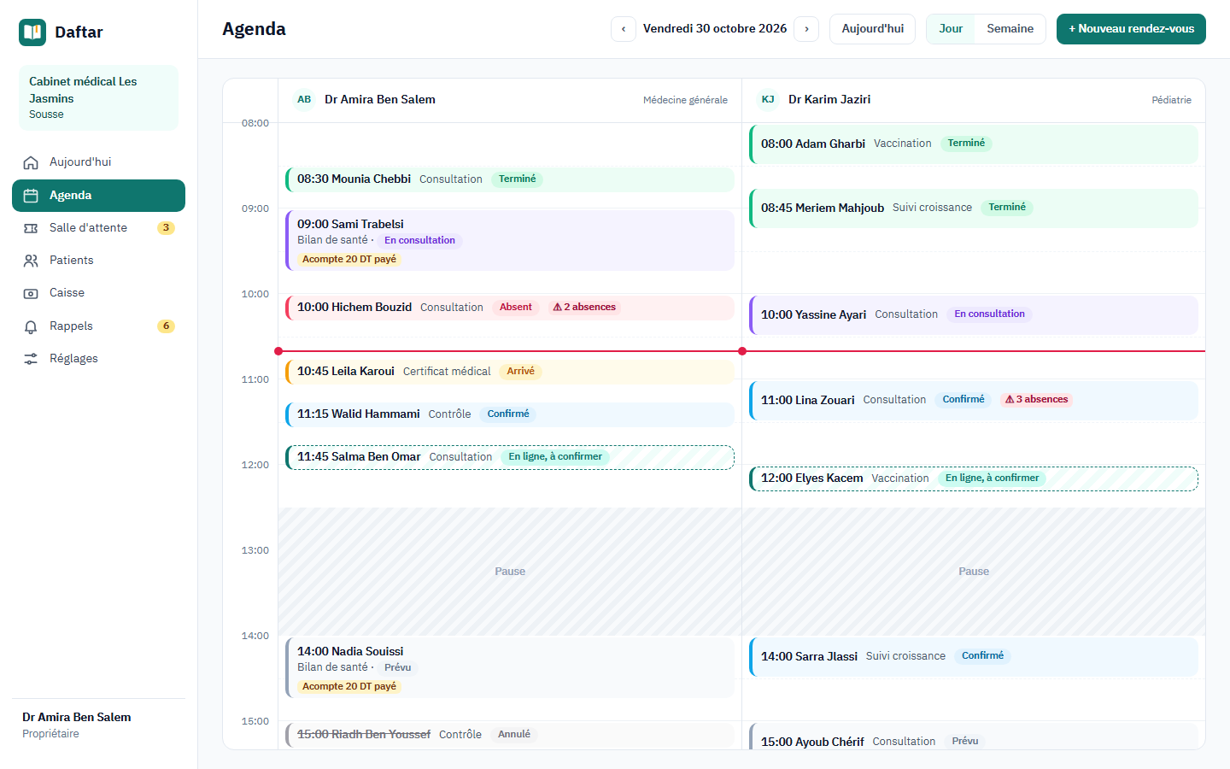Click the Aujourd'hui button in the header
The height and width of the screenshot is (769, 1230).
tap(872, 29)
